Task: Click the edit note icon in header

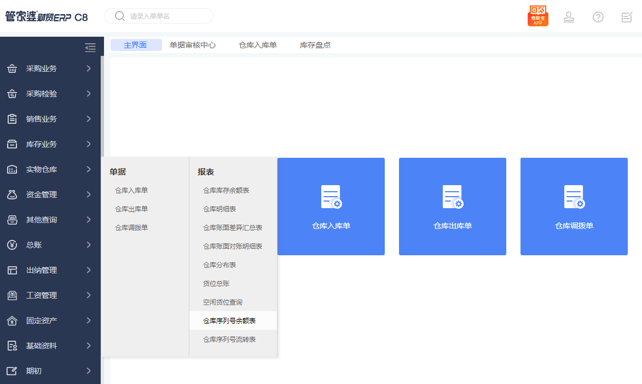Action: point(627,17)
